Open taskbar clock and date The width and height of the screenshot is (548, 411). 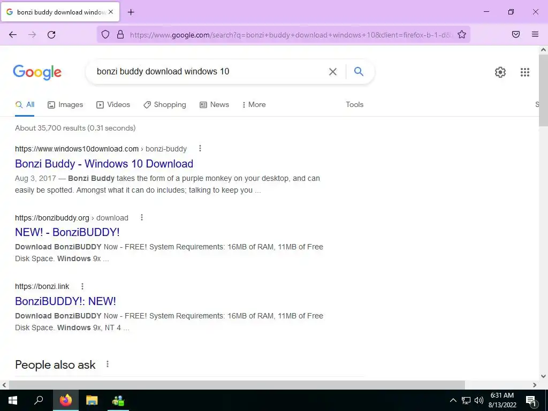502,400
